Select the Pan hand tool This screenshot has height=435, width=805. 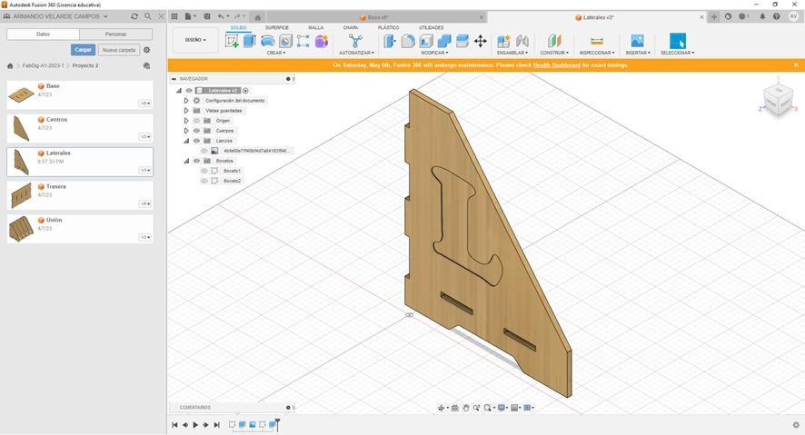click(466, 408)
